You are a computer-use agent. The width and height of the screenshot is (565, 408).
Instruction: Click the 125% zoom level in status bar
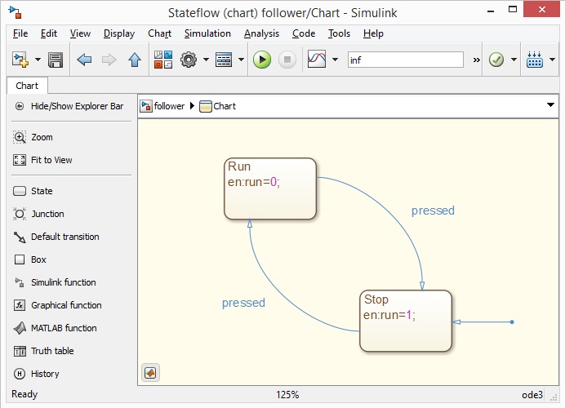point(287,395)
